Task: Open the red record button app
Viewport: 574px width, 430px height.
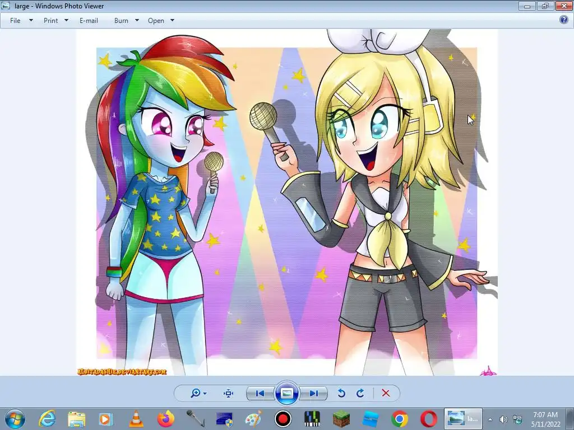Action: click(x=283, y=419)
